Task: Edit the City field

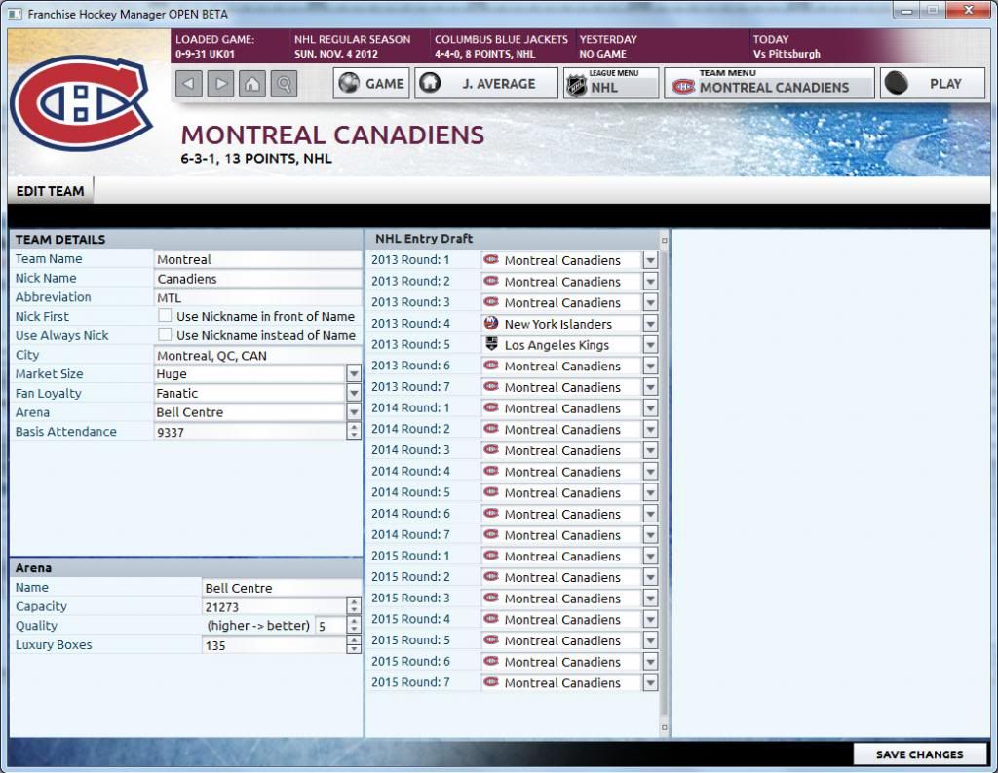Action: [257, 355]
